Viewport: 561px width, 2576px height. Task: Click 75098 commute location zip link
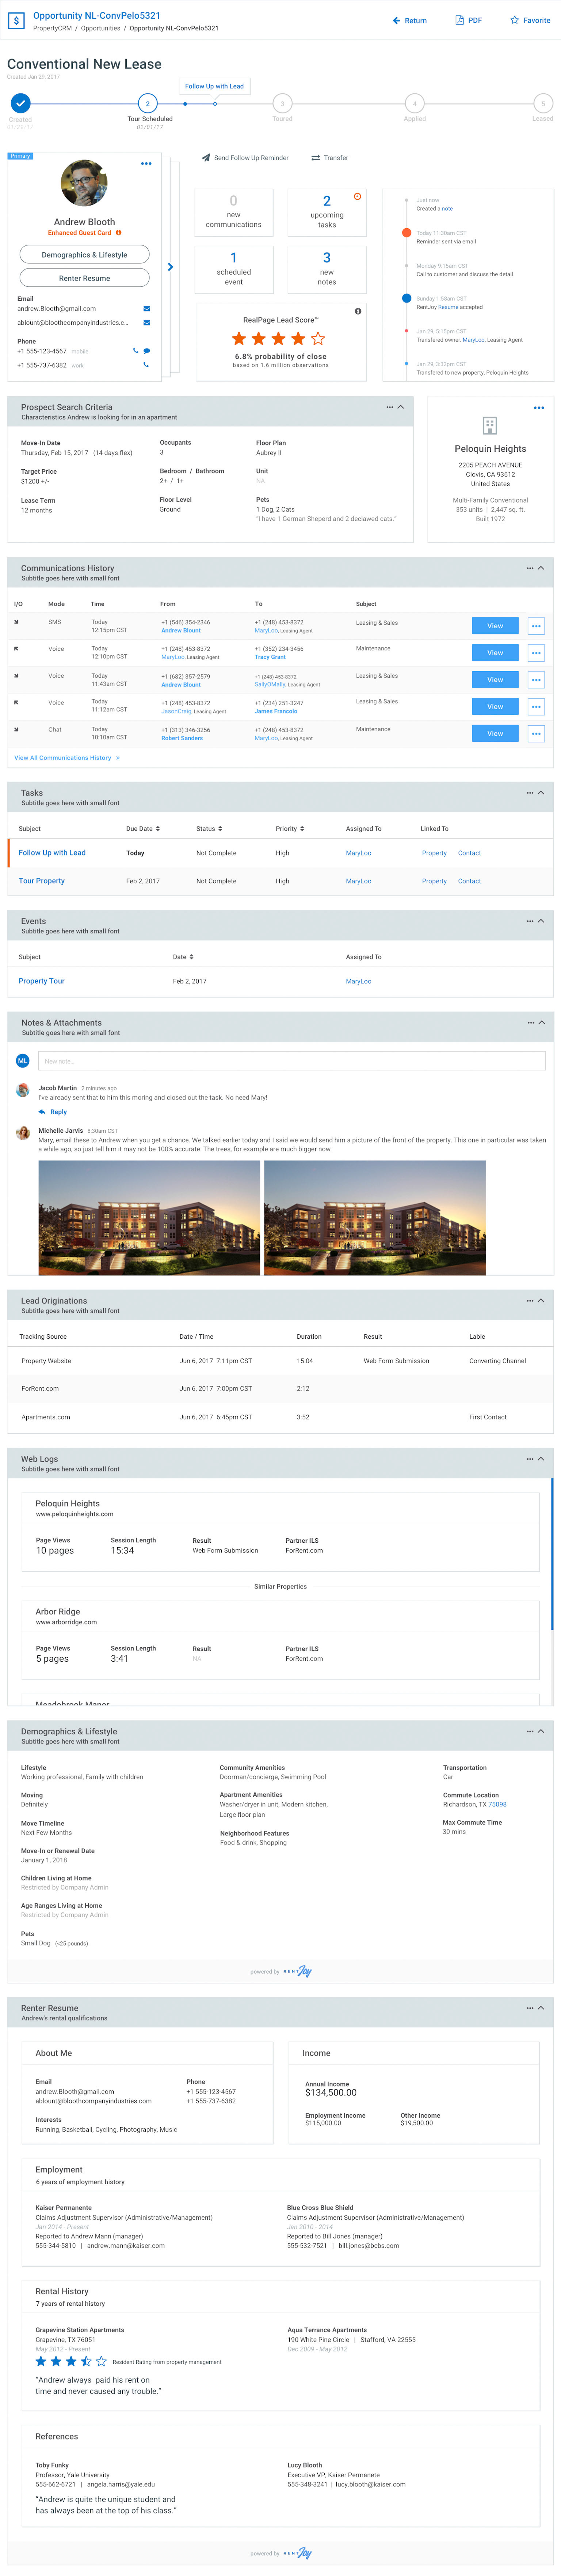497,1805
